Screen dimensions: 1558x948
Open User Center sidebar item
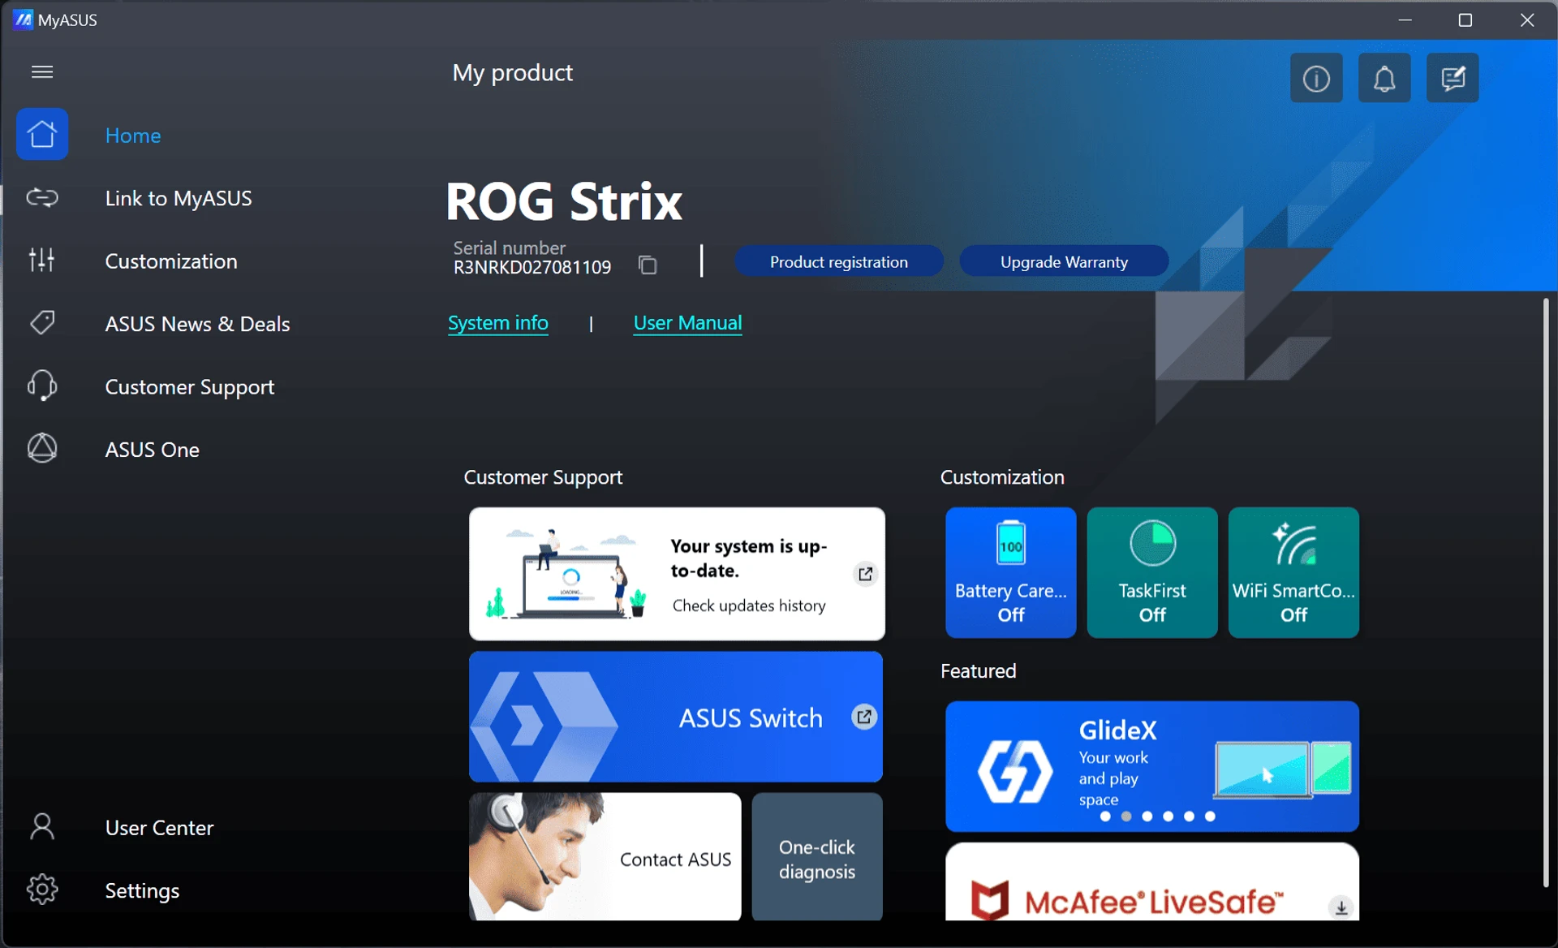pos(159,828)
